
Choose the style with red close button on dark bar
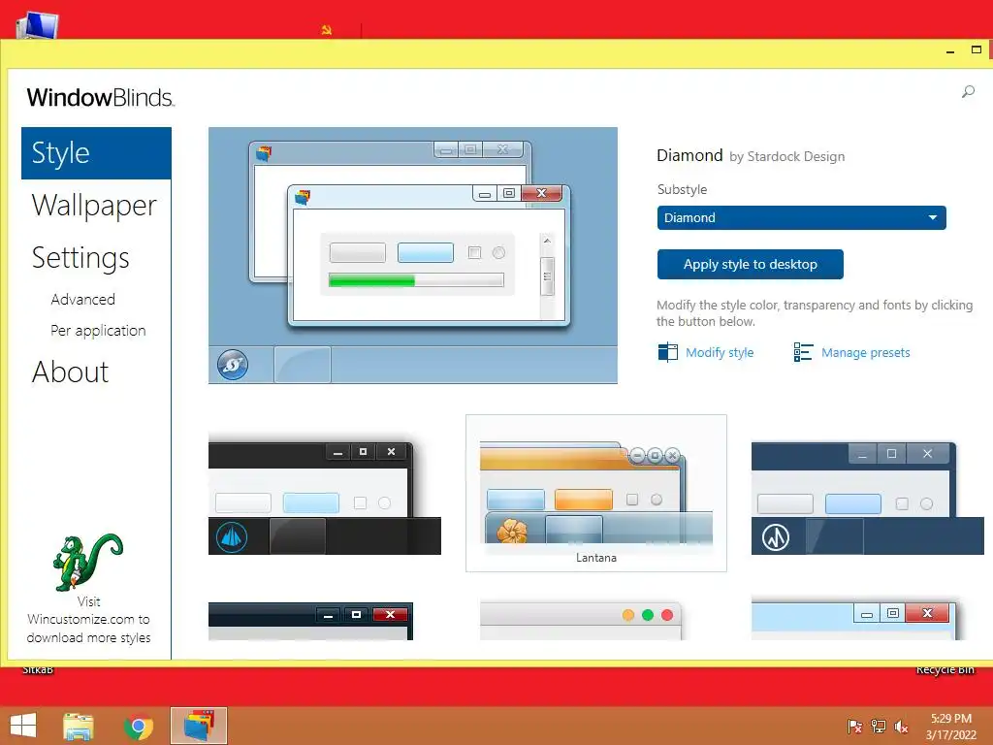[311, 621]
